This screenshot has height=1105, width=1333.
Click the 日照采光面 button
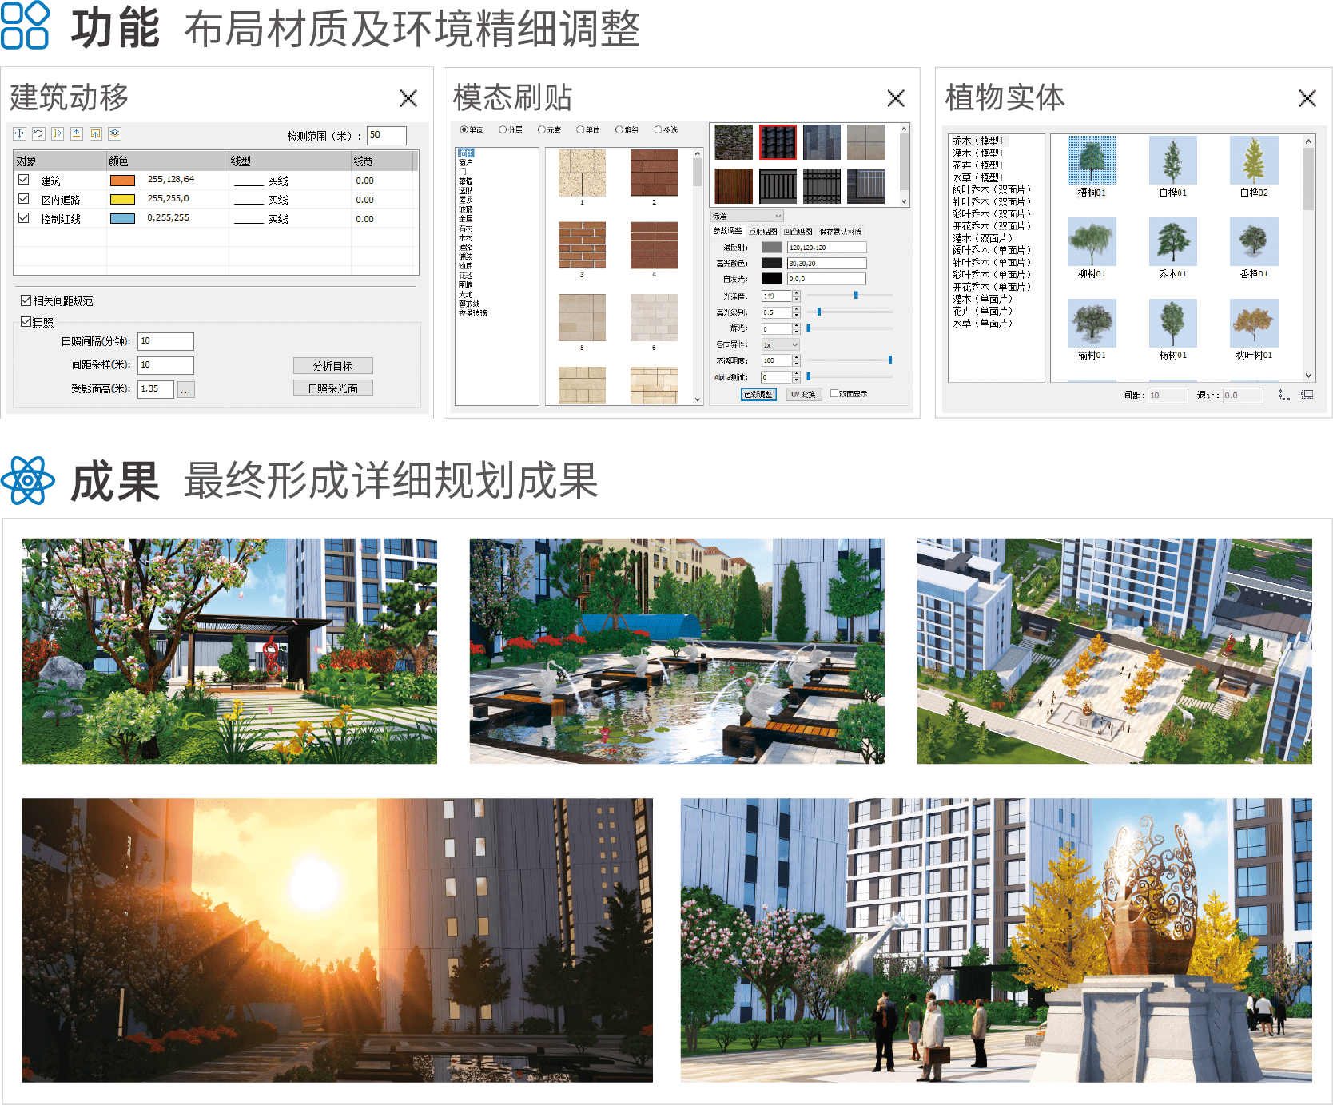(332, 388)
